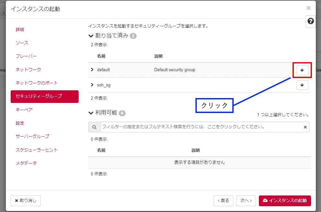Close the launch instance dialog

point(308,8)
